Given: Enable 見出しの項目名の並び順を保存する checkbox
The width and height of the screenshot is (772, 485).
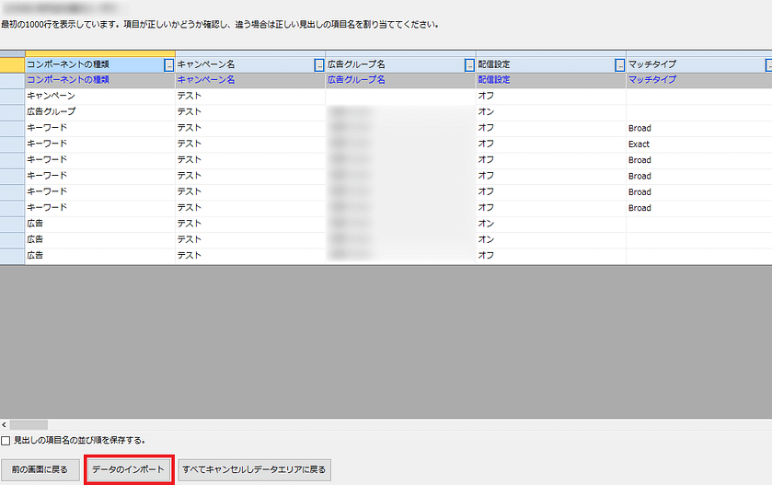Looking at the screenshot, I should [6, 441].
